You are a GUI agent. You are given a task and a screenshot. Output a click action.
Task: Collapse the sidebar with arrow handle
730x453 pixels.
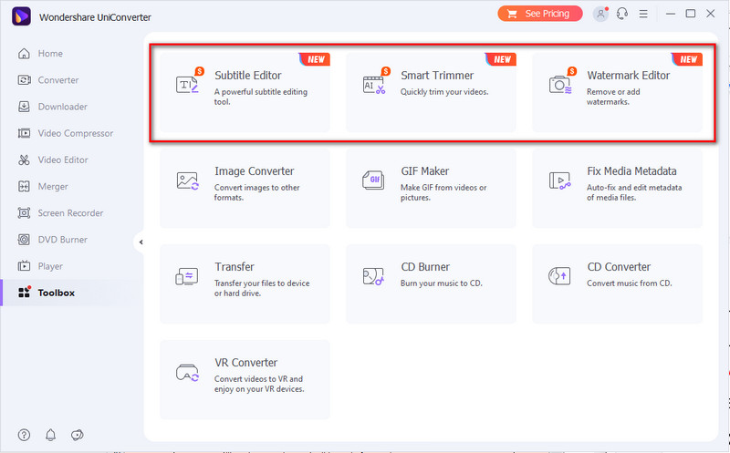click(141, 242)
